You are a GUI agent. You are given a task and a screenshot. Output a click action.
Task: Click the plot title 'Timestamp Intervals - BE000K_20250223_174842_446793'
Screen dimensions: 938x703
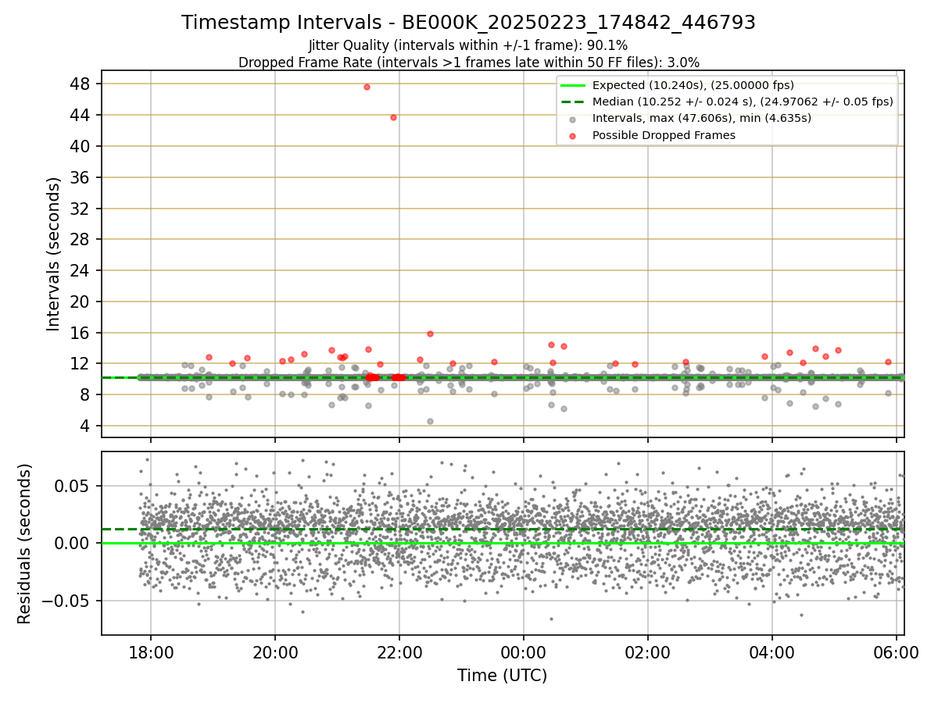coord(468,23)
